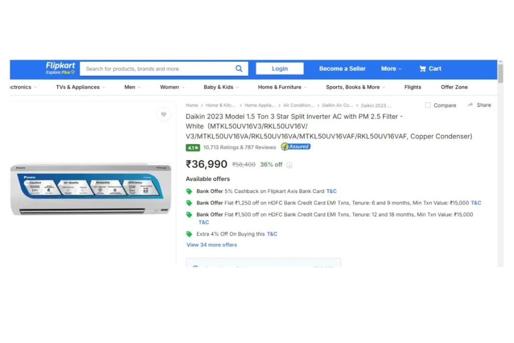Screen dimensions: 514x343
Task: Open the shopping cart icon
Action: tap(423, 68)
